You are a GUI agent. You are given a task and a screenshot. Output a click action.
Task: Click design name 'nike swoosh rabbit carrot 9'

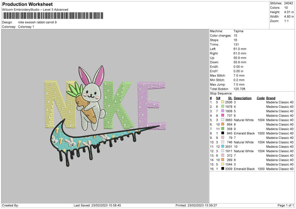[37, 22]
